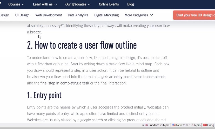
Task: Click bold text final step in completing a task
Action: pyautogui.click(x=65, y=83)
